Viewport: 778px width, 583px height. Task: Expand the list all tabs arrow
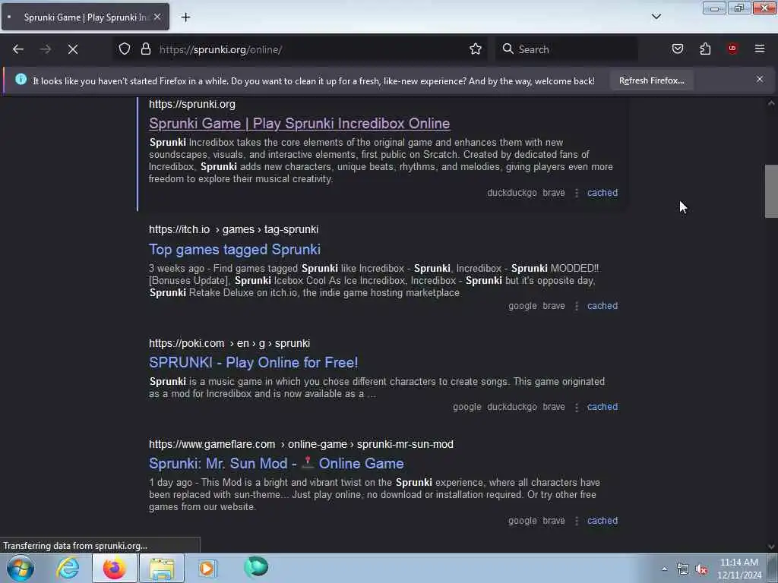click(656, 17)
